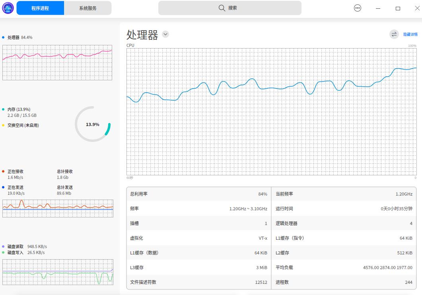Select the 总计发送 label
Viewport: 422px width, 295px height.
(x=65, y=187)
